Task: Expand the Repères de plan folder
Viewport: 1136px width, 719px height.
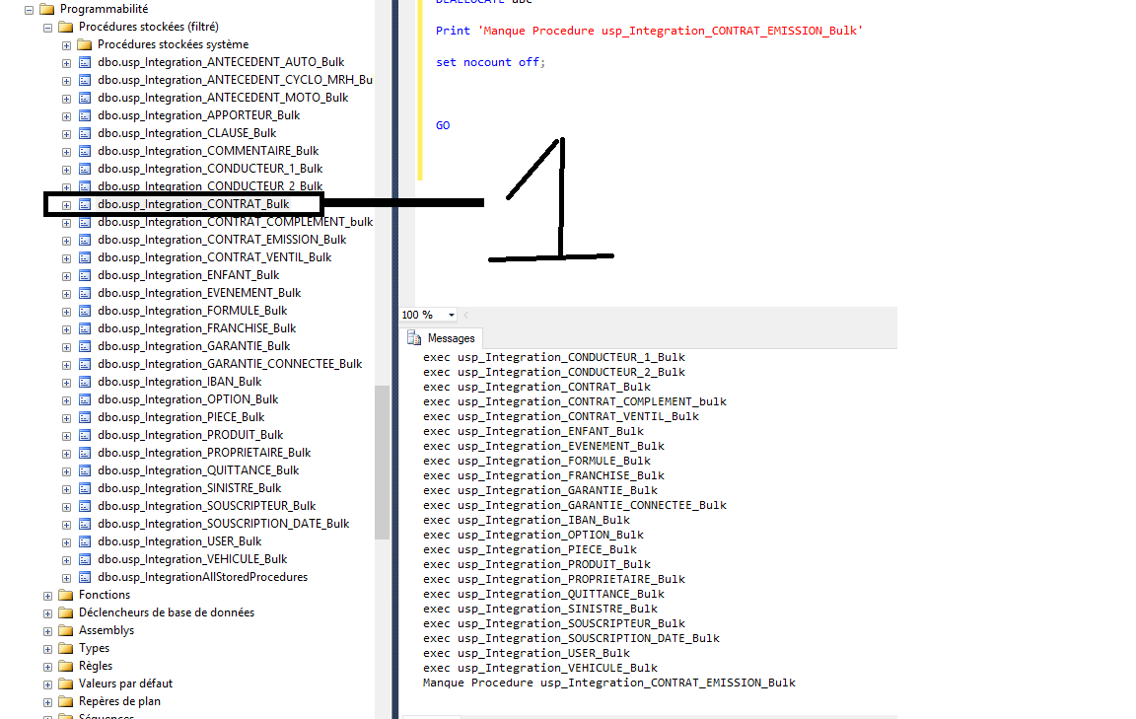Action: pyautogui.click(x=47, y=703)
